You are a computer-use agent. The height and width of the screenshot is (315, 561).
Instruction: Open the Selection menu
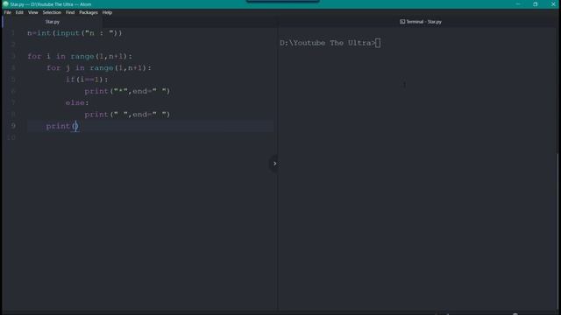(52, 12)
